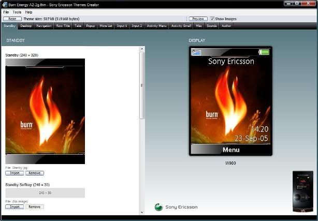Toggle the Show Images checkbox
The image size is (318, 221).
tap(212, 19)
